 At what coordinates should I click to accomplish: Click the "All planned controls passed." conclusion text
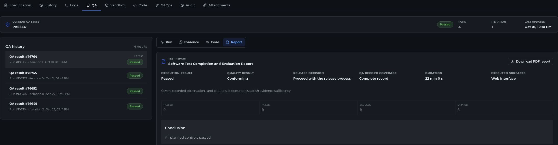(x=188, y=137)
